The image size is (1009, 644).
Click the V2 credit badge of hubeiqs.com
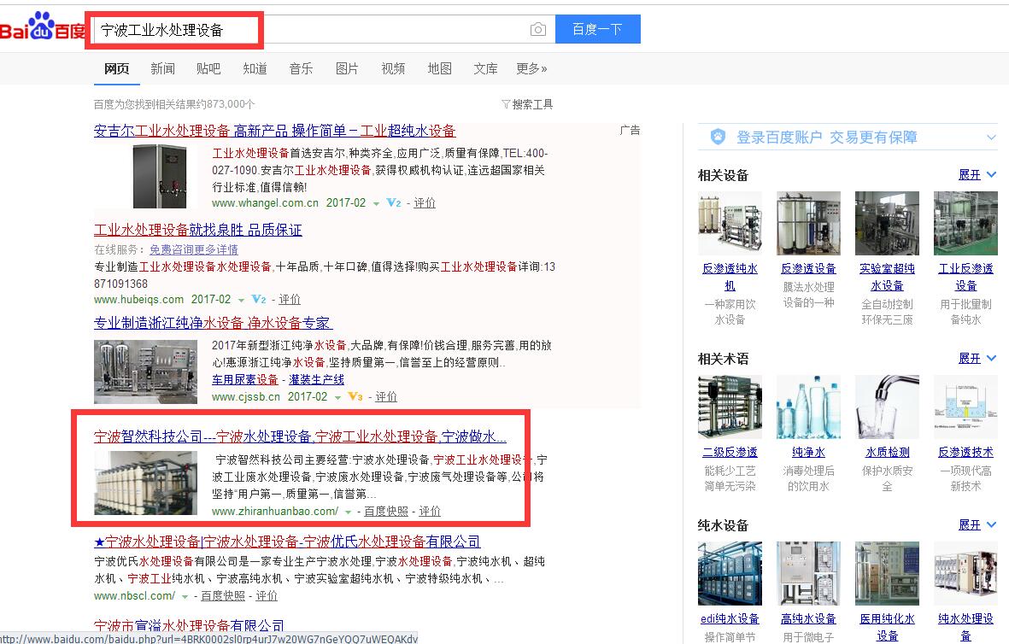258,299
